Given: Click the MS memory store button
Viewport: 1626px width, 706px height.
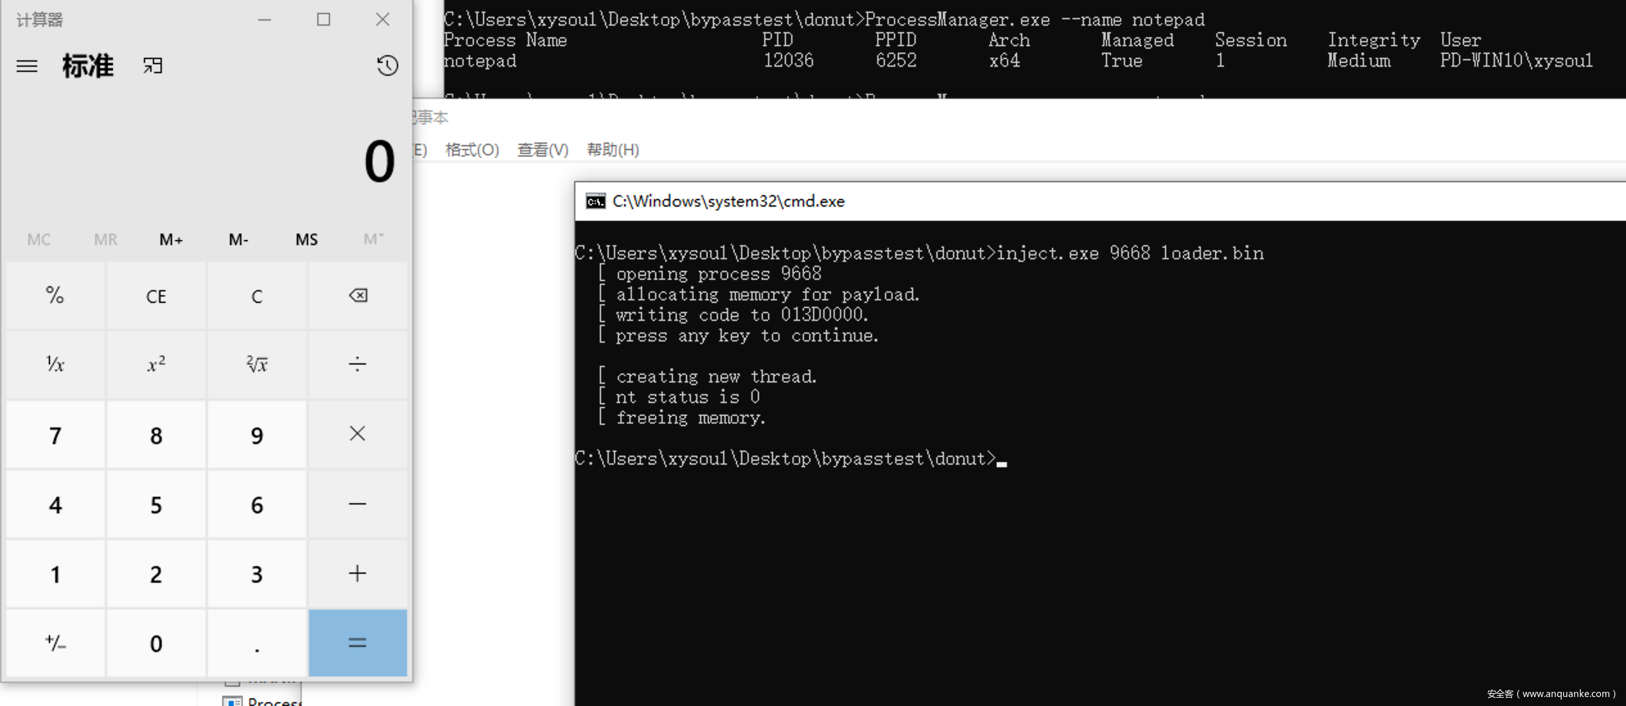Looking at the screenshot, I should tap(306, 240).
